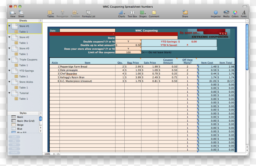Screen dimensions: 256x166
Task: Click the Dole pineapple item cell
Action: [x=87, y=70]
